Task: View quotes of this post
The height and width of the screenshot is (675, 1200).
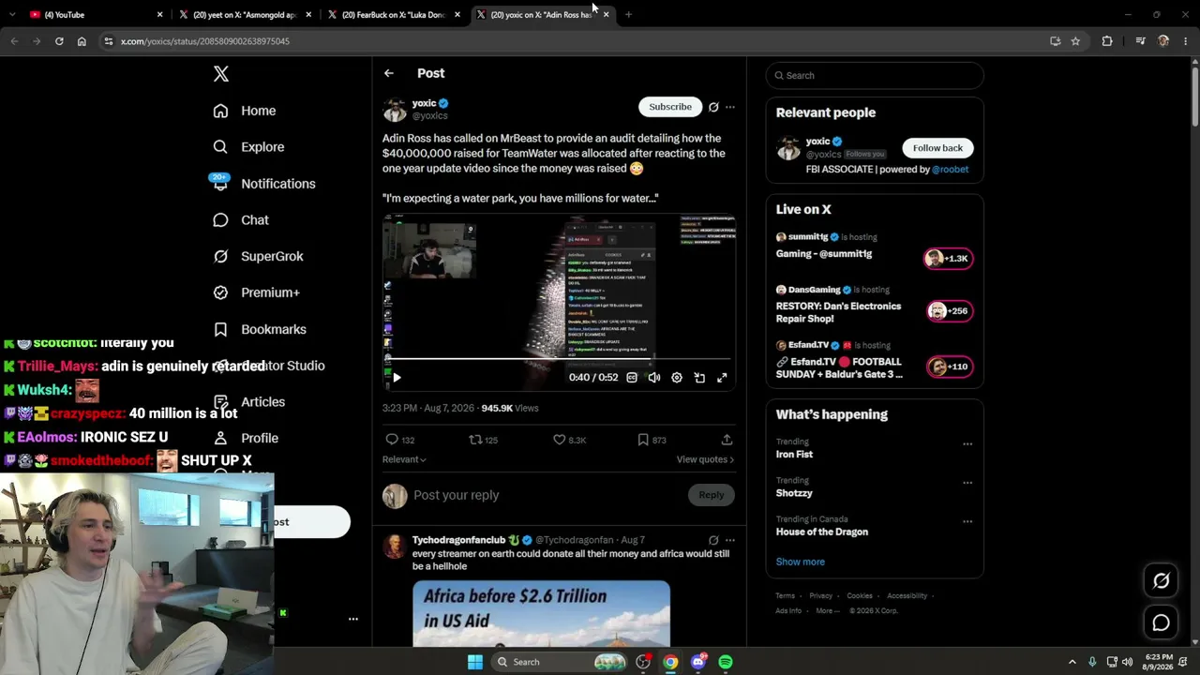Action: point(705,459)
